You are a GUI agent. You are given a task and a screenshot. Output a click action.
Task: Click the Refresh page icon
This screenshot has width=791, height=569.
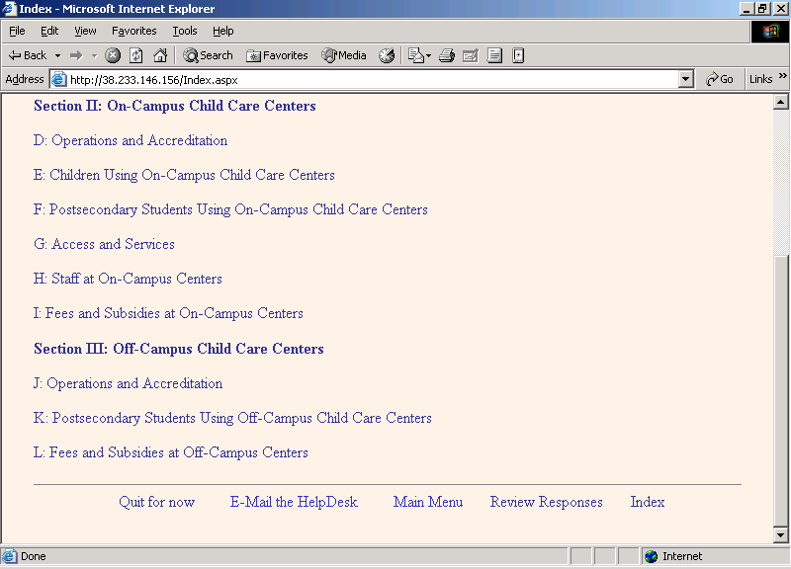[136, 55]
